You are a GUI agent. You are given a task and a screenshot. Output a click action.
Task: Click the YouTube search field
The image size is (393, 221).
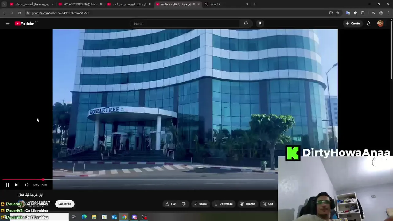point(185,23)
